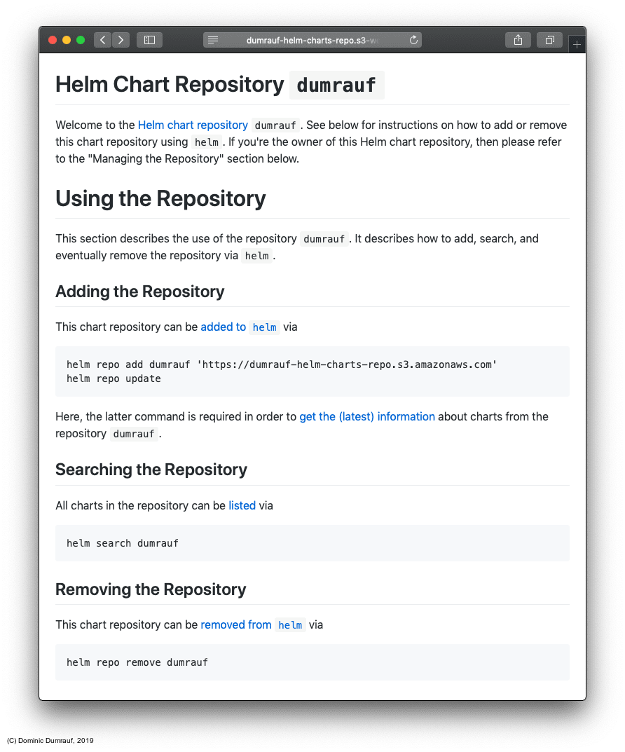This screenshot has height=752, width=625.
Task: Navigate back using the previous page arrow
Action: [x=102, y=40]
